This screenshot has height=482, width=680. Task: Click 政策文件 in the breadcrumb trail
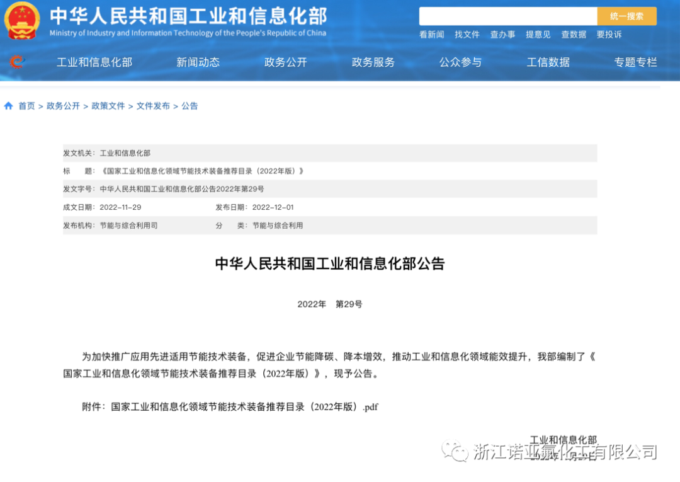[106, 106]
